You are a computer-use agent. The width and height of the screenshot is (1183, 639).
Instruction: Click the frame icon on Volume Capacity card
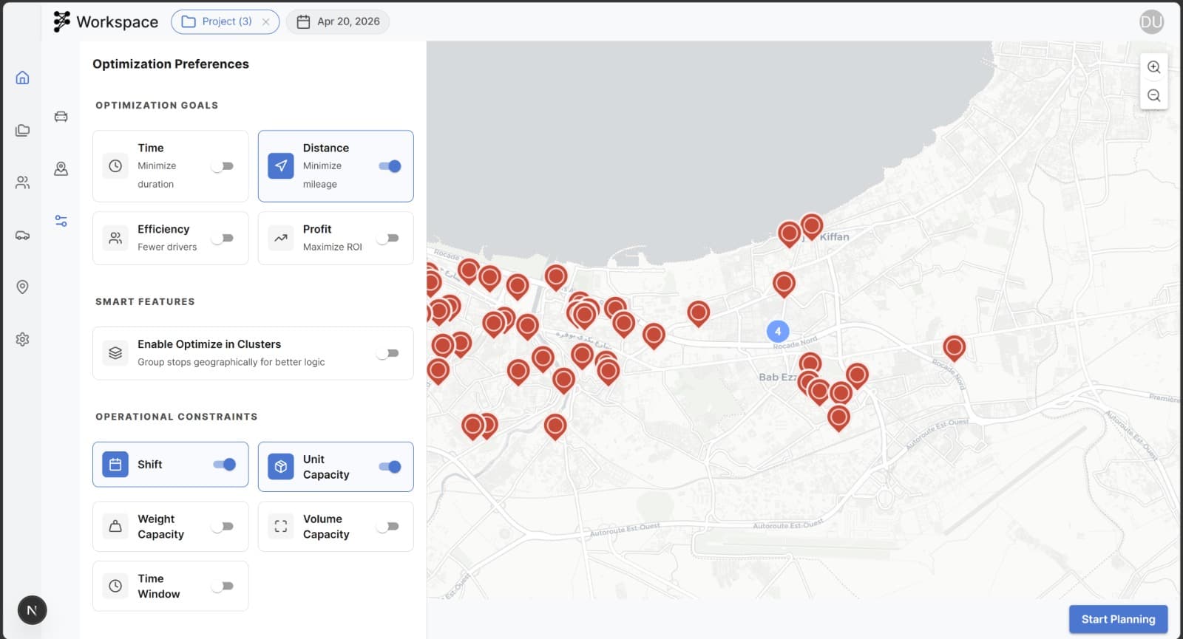pyautogui.click(x=281, y=527)
